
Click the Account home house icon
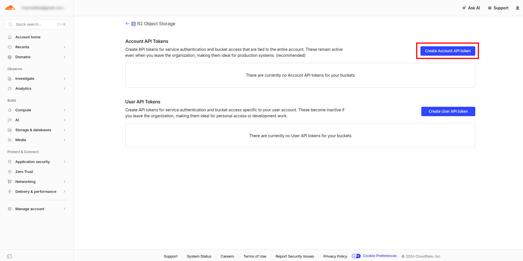10,37
